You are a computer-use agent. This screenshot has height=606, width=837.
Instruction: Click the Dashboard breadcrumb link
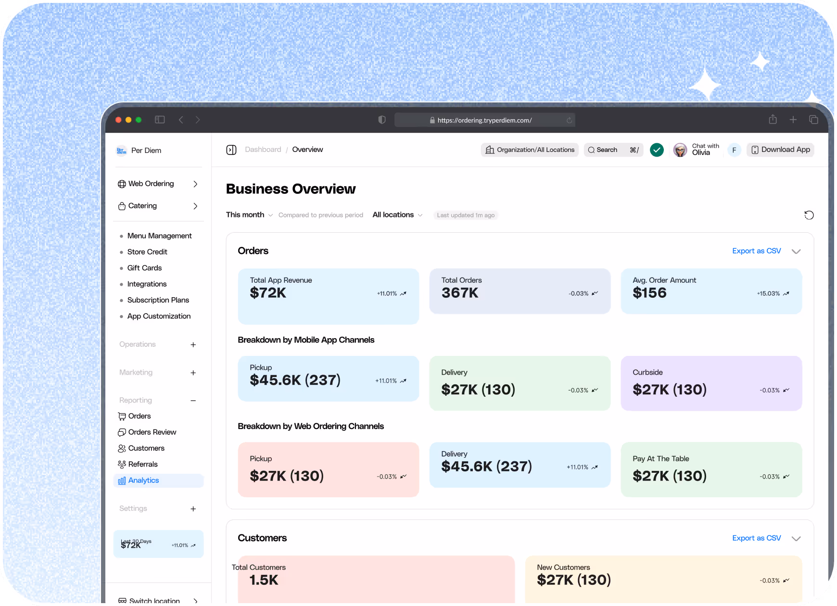click(x=263, y=150)
